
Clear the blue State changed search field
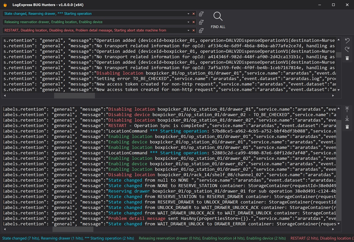point(194,14)
